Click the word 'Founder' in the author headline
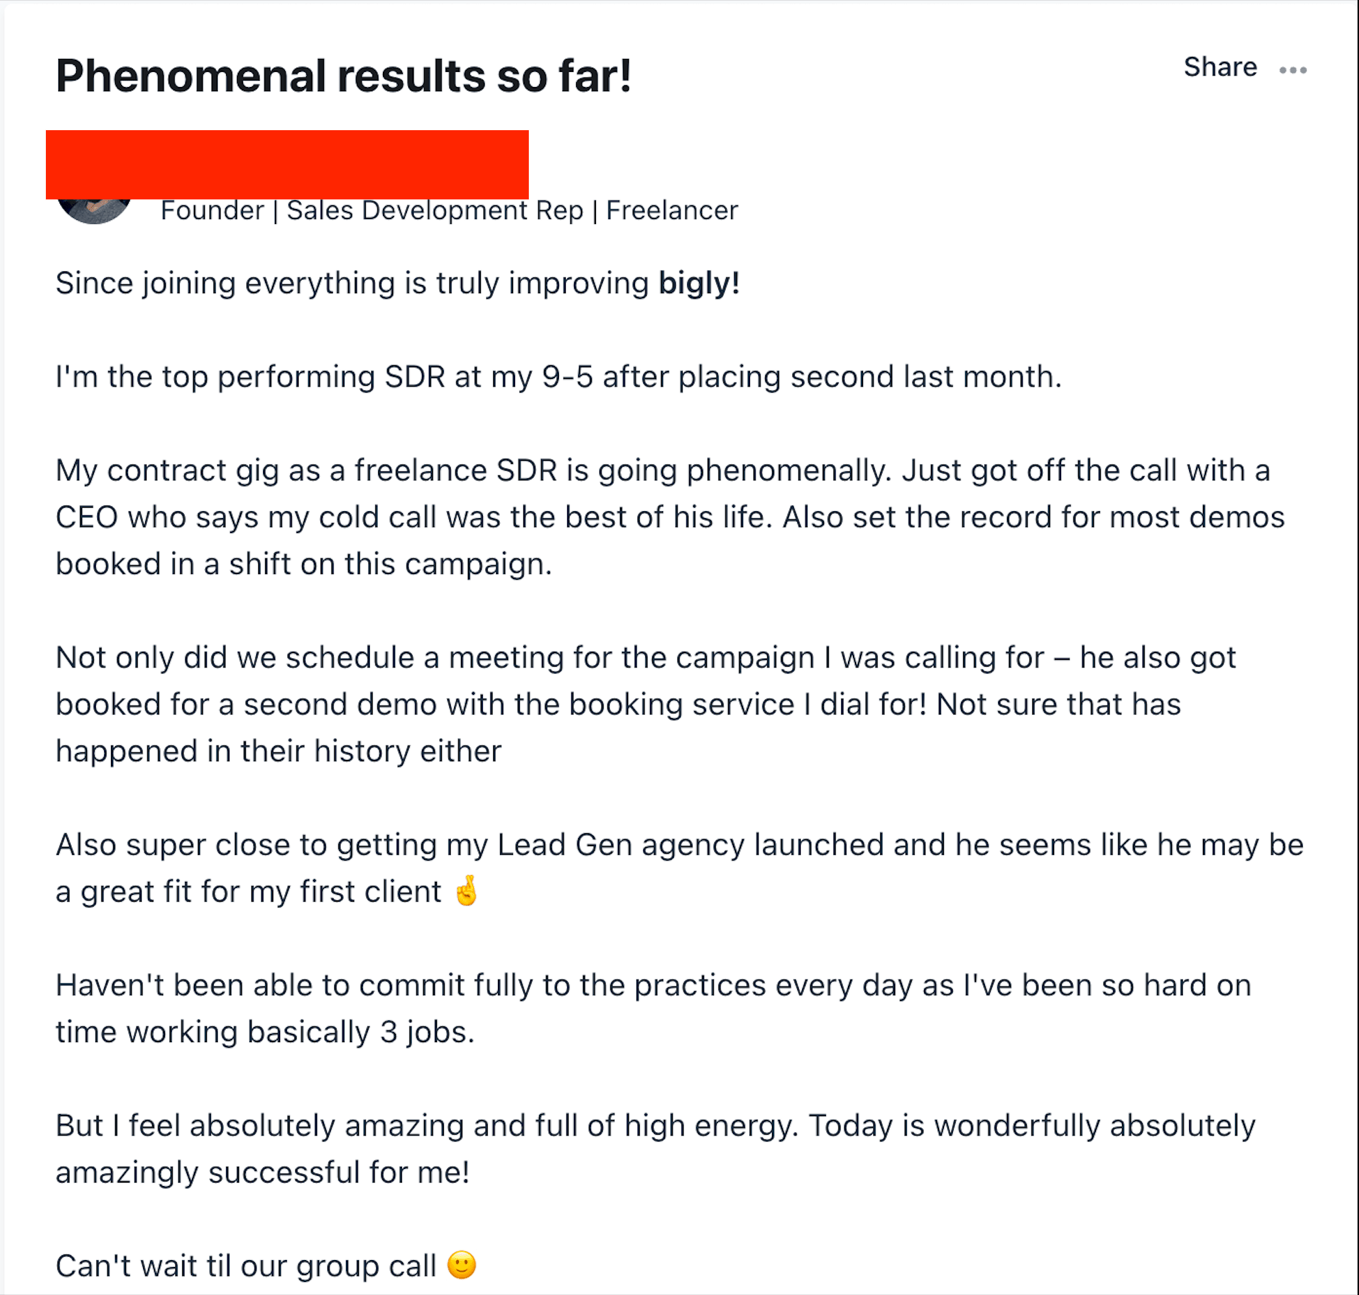1359x1295 pixels. click(x=212, y=210)
